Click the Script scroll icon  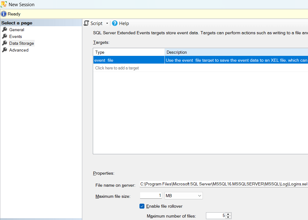pos(86,23)
